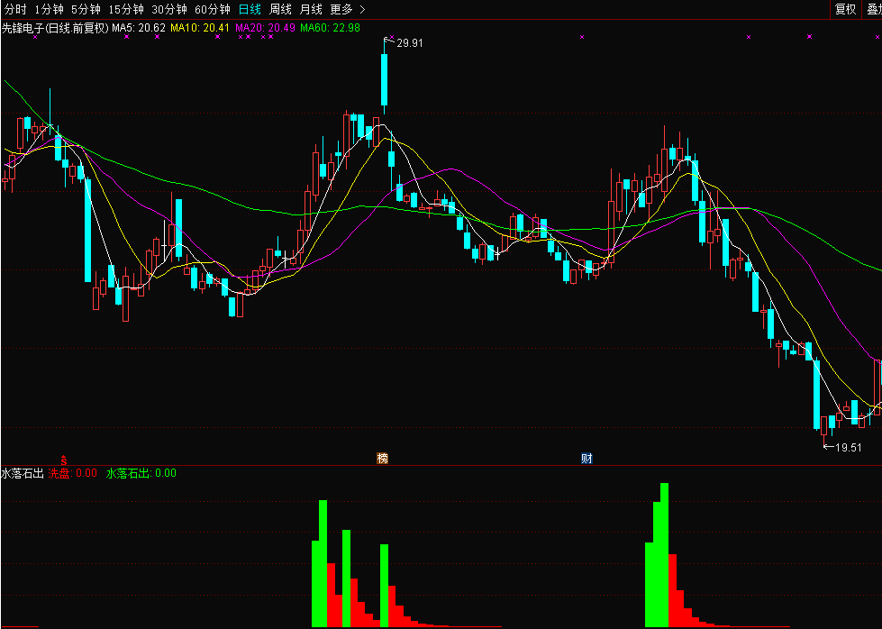Click the candlestick at the 29.91 peak
Screen dimensions: 882x629
click(384, 78)
